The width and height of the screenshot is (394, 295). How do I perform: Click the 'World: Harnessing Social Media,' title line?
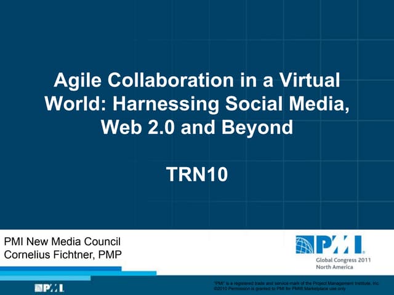pos(197,104)
